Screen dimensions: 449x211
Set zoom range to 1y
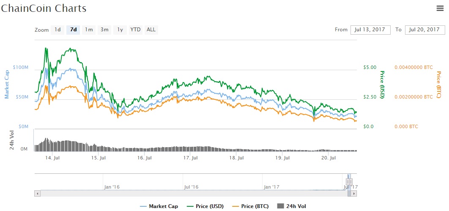120,30
